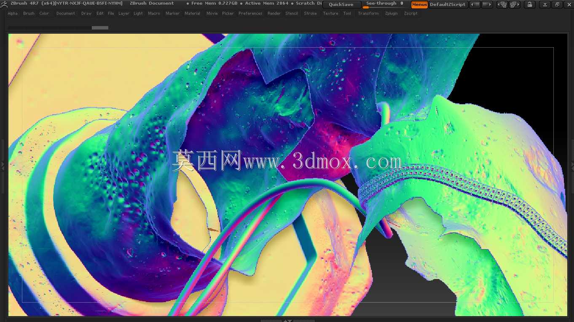Screen dimensions: 574x322
Task: Click the QuickSave button
Action: point(342,5)
